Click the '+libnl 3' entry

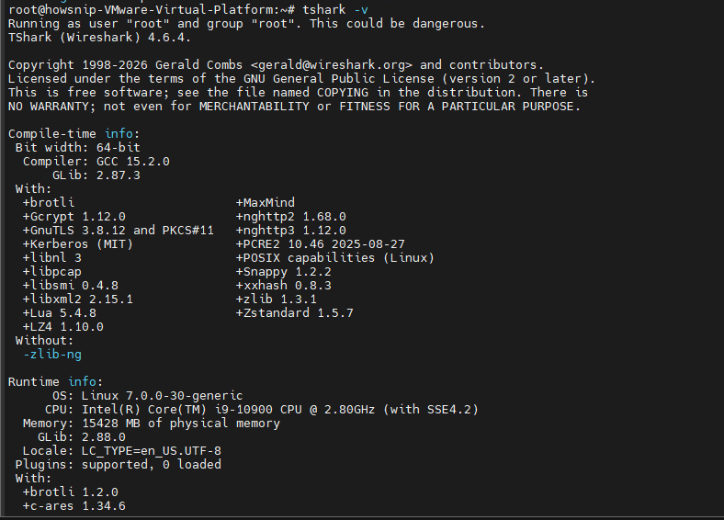click(x=52, y=258)
